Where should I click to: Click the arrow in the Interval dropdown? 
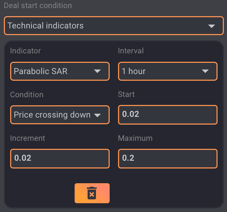[205, 72]
